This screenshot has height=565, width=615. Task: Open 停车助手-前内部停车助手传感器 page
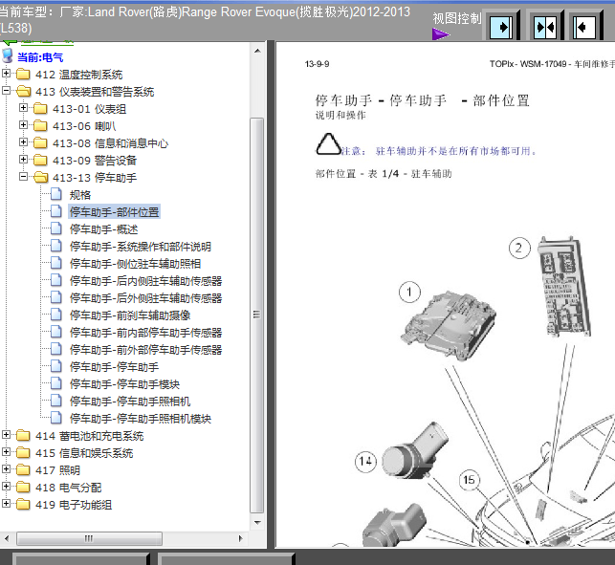(145, 333)
